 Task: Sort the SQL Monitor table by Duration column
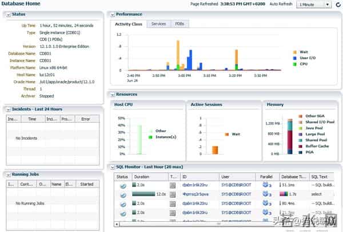click(x=142, y=176)
